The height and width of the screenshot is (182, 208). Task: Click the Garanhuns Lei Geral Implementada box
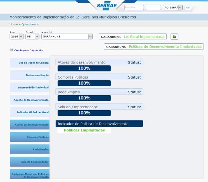pos(133,37)
